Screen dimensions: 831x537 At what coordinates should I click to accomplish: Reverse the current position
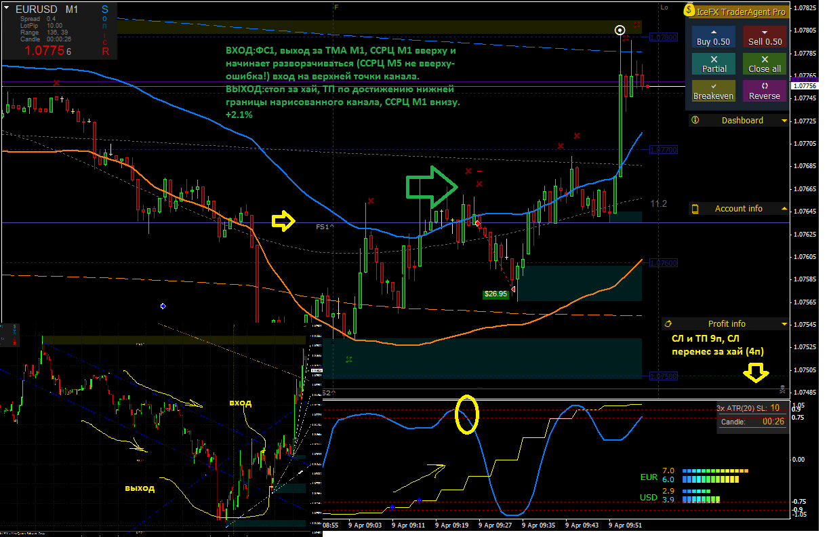point(765,91)
